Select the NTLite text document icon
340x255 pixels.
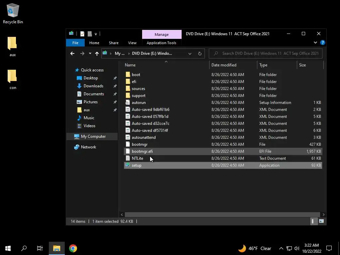pyautogui.click(x=128, y=158)
